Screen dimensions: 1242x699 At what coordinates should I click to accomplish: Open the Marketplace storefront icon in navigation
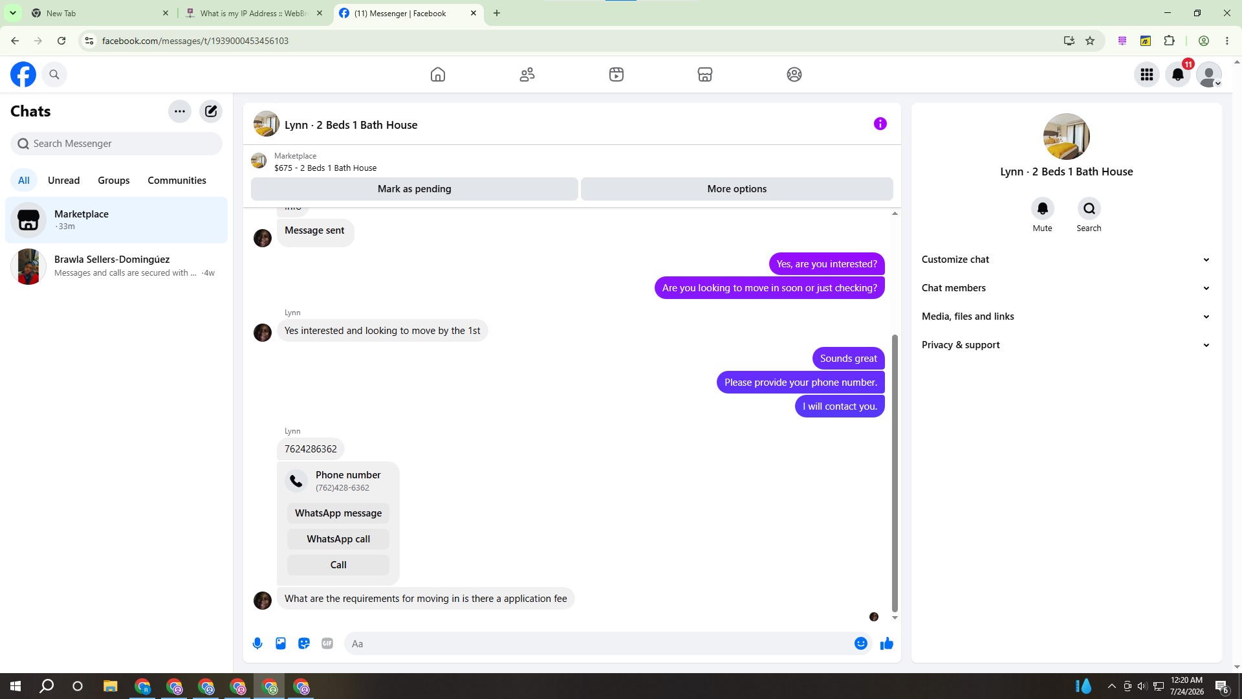point(705,74)
